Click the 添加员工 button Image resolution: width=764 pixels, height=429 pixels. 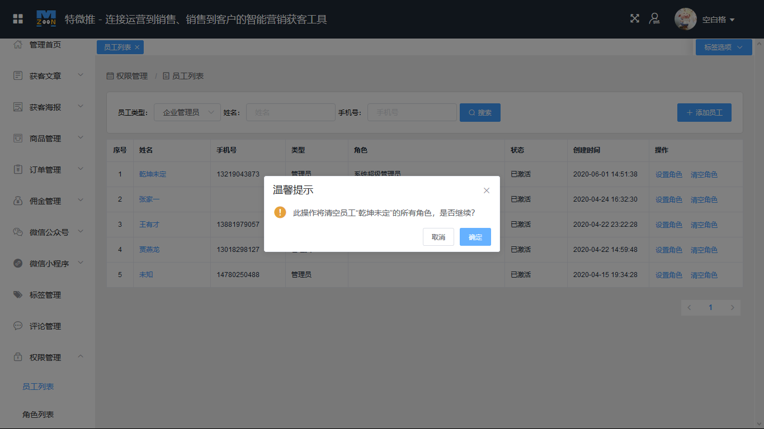pos(704,112)
